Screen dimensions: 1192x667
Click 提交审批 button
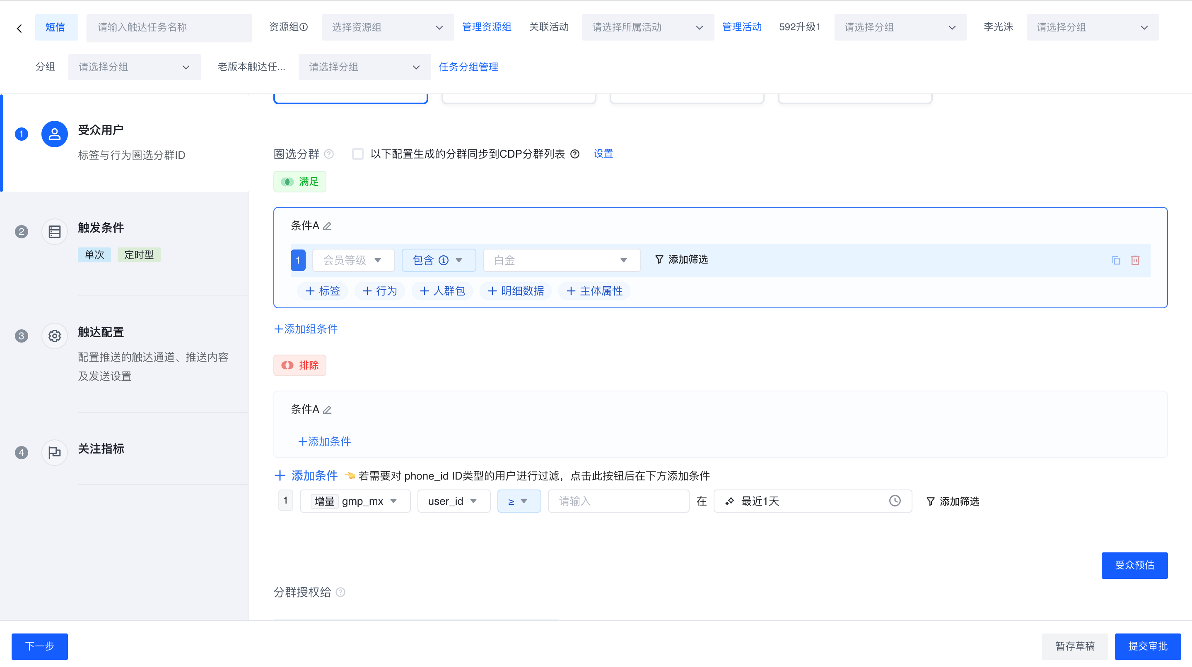tap(1148, 646)
